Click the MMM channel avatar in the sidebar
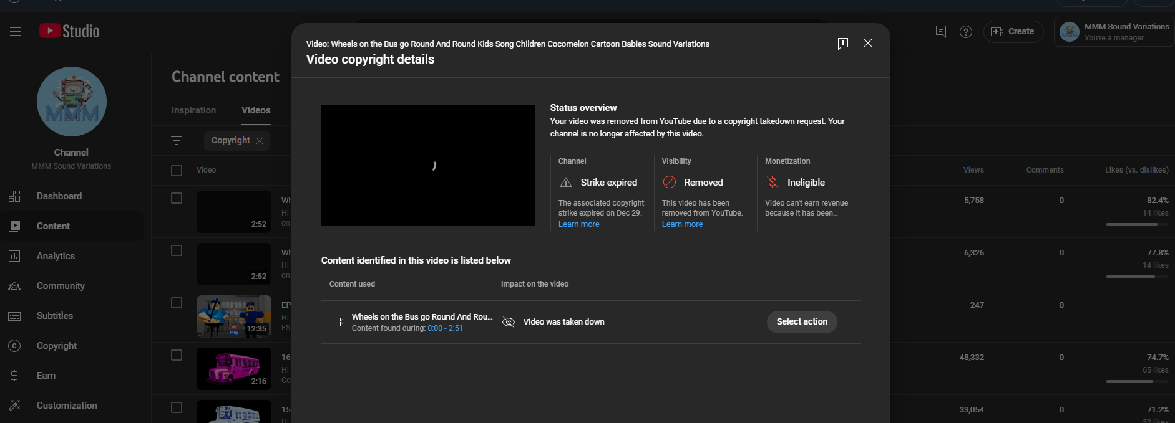Viewport: 1175px width, 423px height. pos(72,102)
